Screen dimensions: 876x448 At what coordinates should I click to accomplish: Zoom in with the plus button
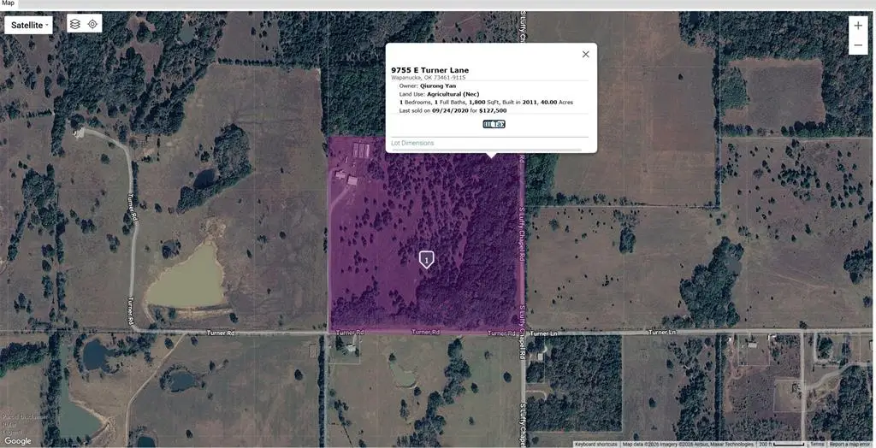[858, 26]
